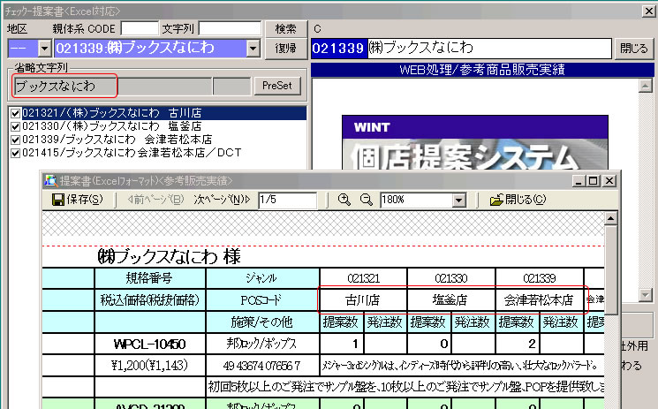658x409 pixels.
Task: Click the blue 021339 code label
Action: coord(339,49)
